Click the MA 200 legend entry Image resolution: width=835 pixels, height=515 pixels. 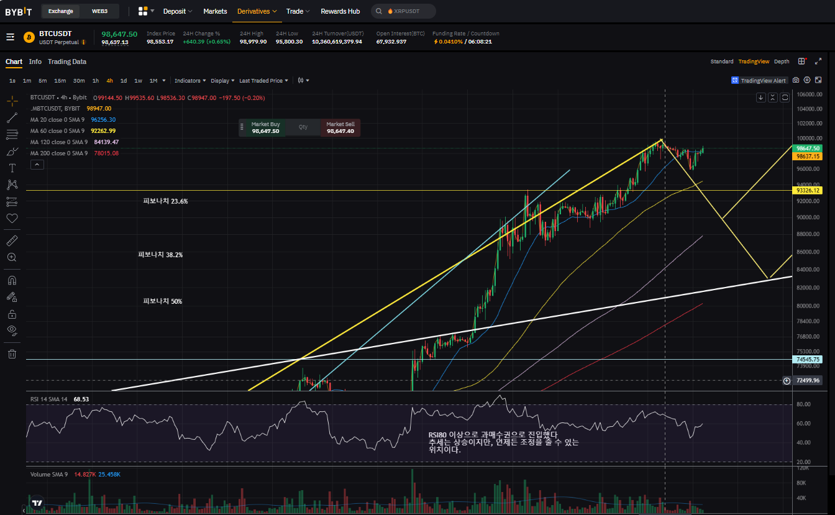point(75,153)
